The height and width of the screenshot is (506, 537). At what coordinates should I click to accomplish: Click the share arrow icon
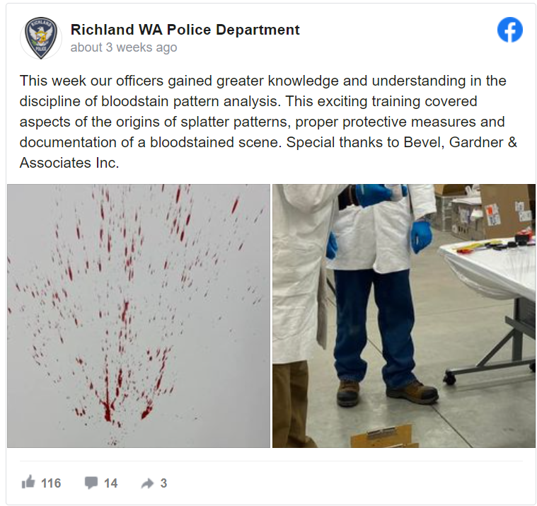[148, 483]
